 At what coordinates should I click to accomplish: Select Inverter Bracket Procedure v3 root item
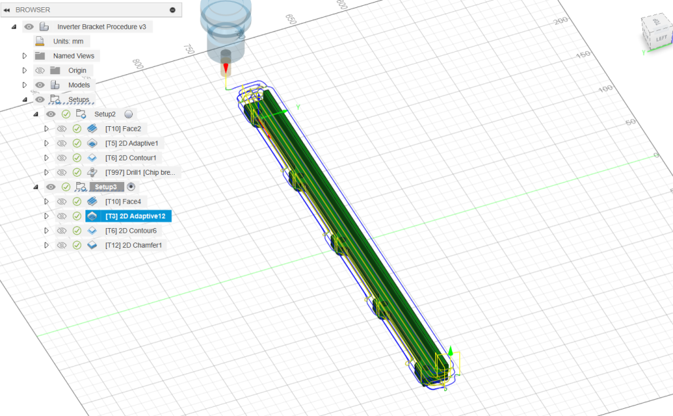(x=101, y=27)
